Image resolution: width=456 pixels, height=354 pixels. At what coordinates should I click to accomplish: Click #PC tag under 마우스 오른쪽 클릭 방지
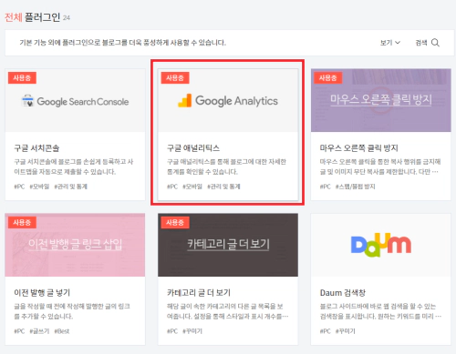pos(325,187)
